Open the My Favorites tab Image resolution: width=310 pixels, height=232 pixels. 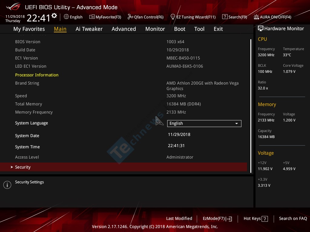tap(29, 29)
